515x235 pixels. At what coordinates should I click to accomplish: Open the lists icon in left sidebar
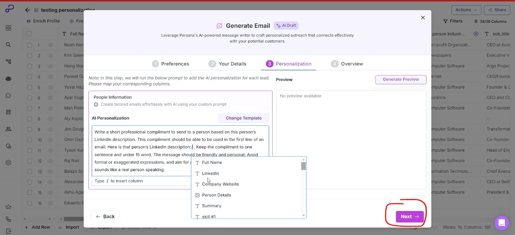pos(8,112)
